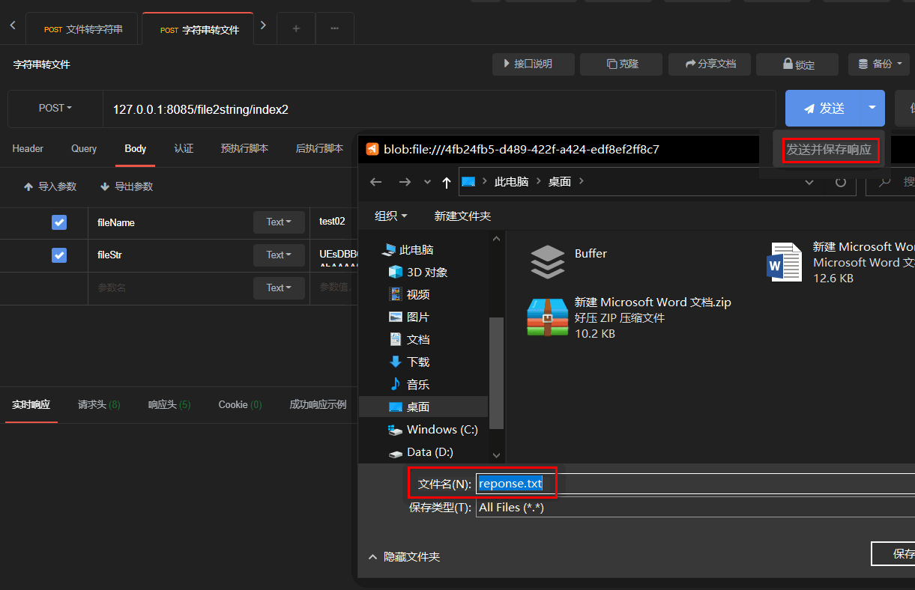This screenshot has width=915, height=590.
Task: Click the 发送 button
Action: [824, 109]
